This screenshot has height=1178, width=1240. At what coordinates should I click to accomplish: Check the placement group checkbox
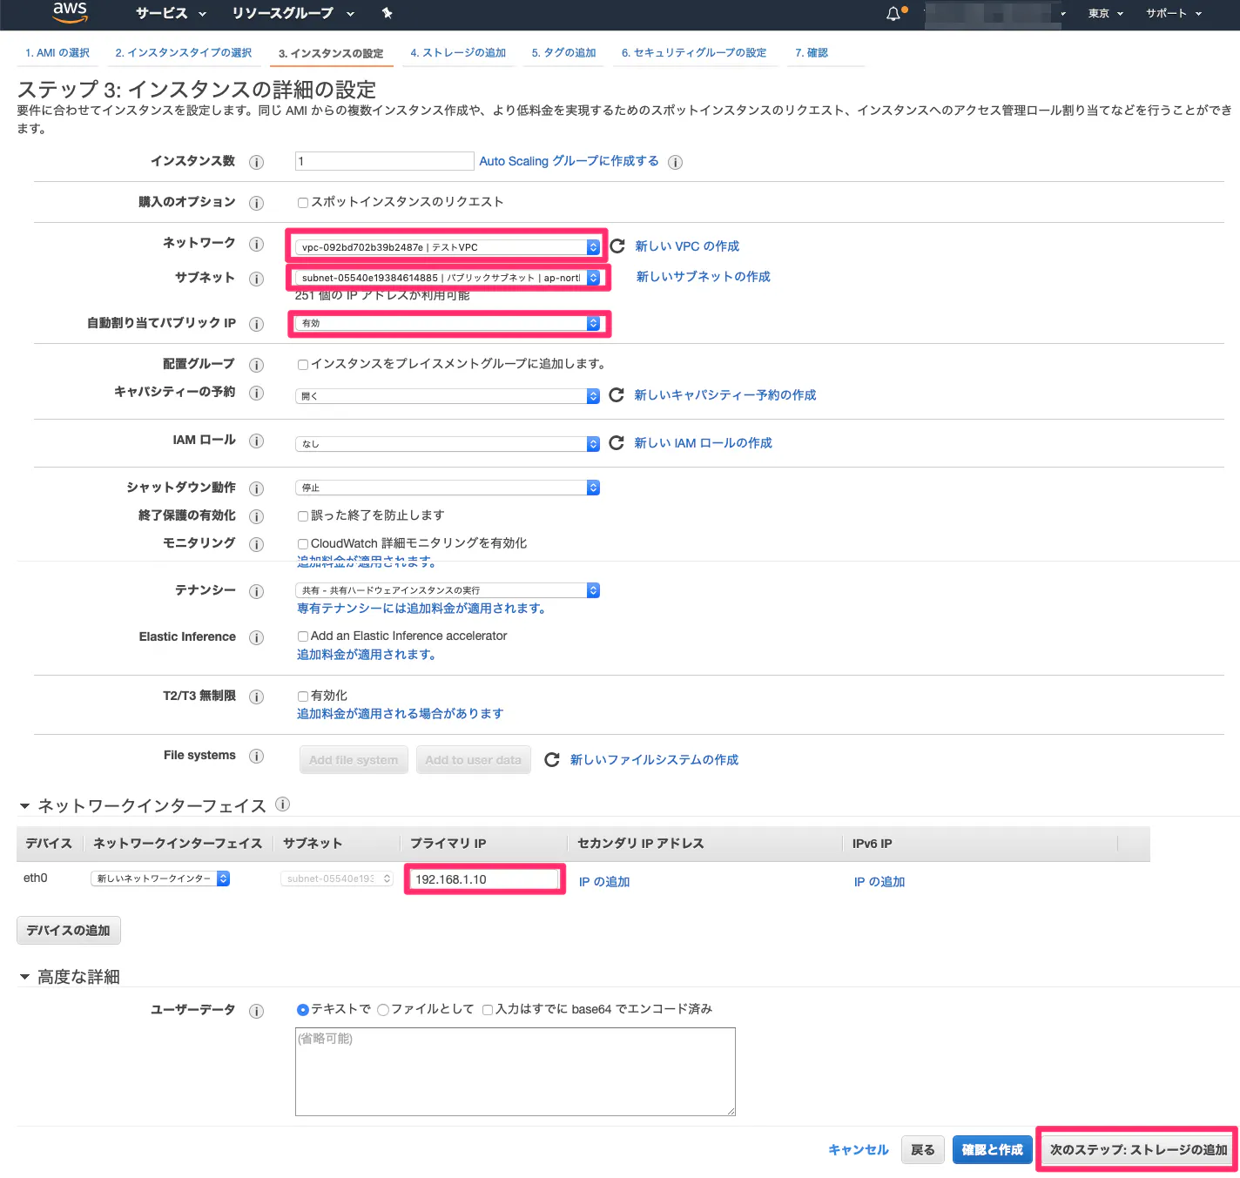[x=303, y=365]
